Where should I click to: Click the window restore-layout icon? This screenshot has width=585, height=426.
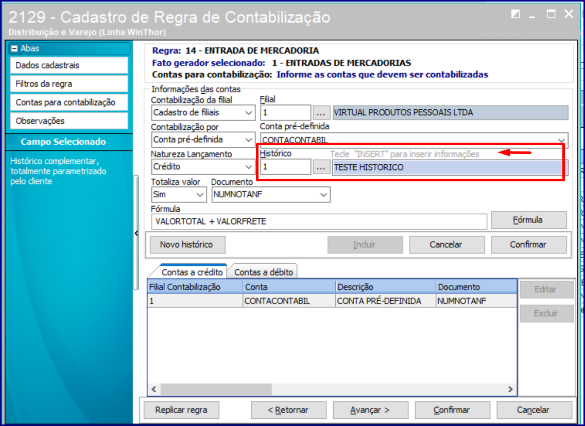pos(515,14)
